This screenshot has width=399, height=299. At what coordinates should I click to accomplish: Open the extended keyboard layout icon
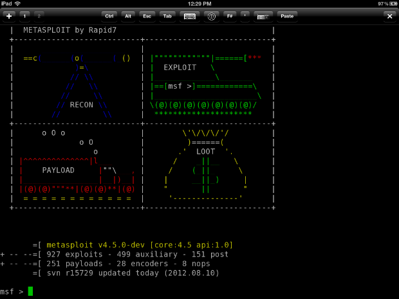[x=263, y=15]
